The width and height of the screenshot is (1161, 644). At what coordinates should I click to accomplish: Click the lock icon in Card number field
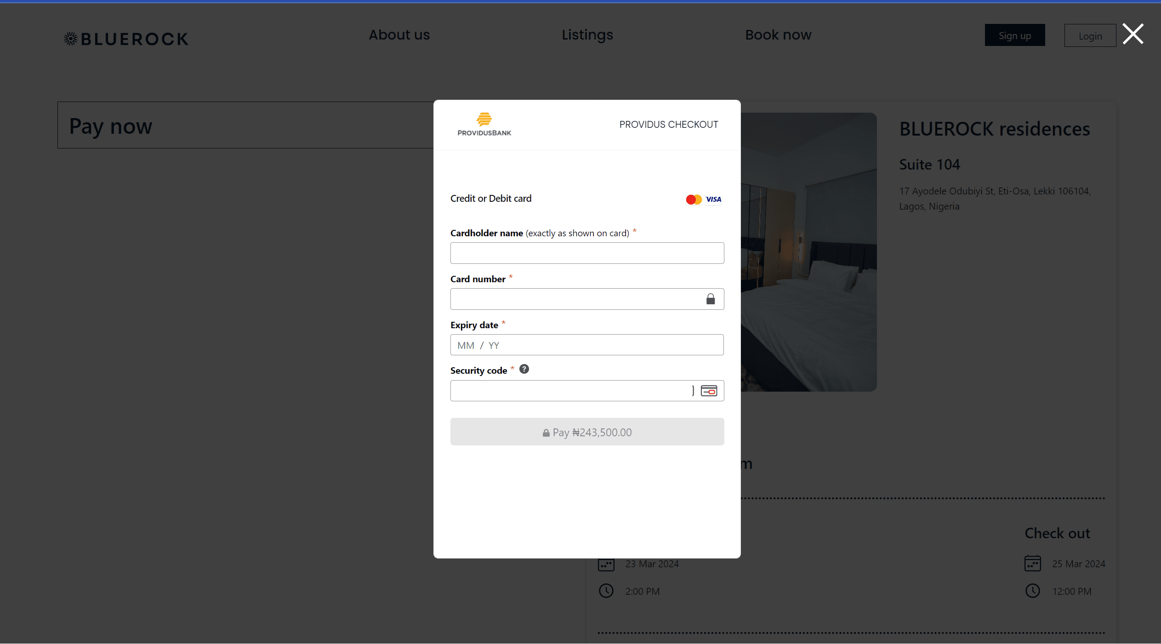point(711,299)
